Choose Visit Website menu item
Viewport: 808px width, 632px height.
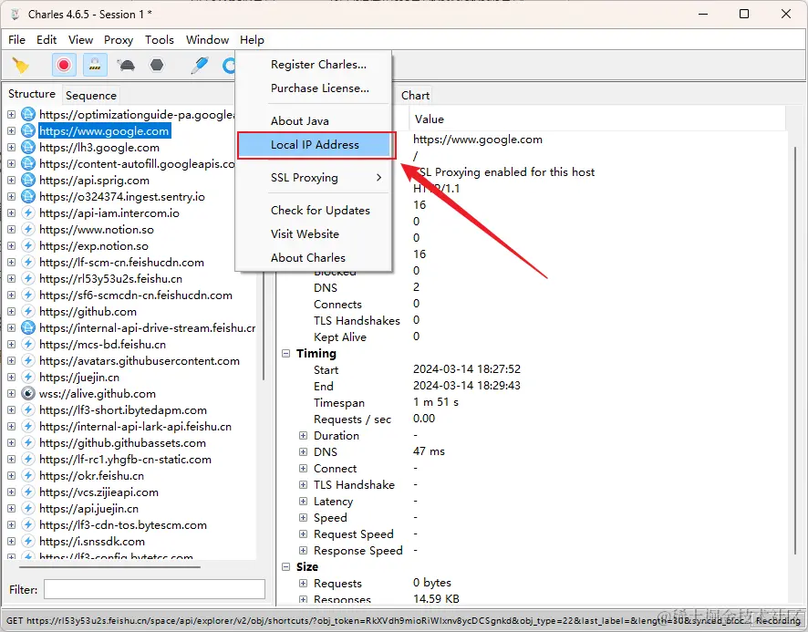pos(306,234)
